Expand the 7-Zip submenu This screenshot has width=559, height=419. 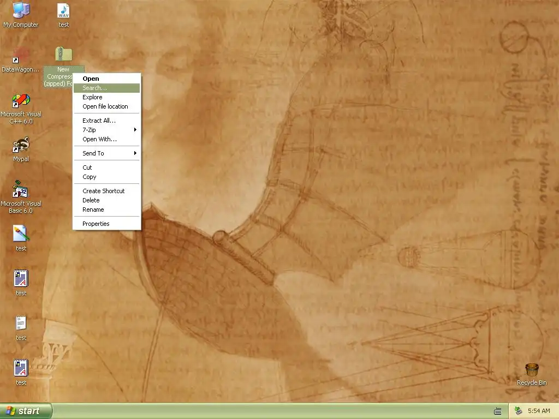[106, 130]
